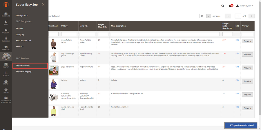Open the System sidebar menu
The image size is (261, 130).
[x=6, y=90]
